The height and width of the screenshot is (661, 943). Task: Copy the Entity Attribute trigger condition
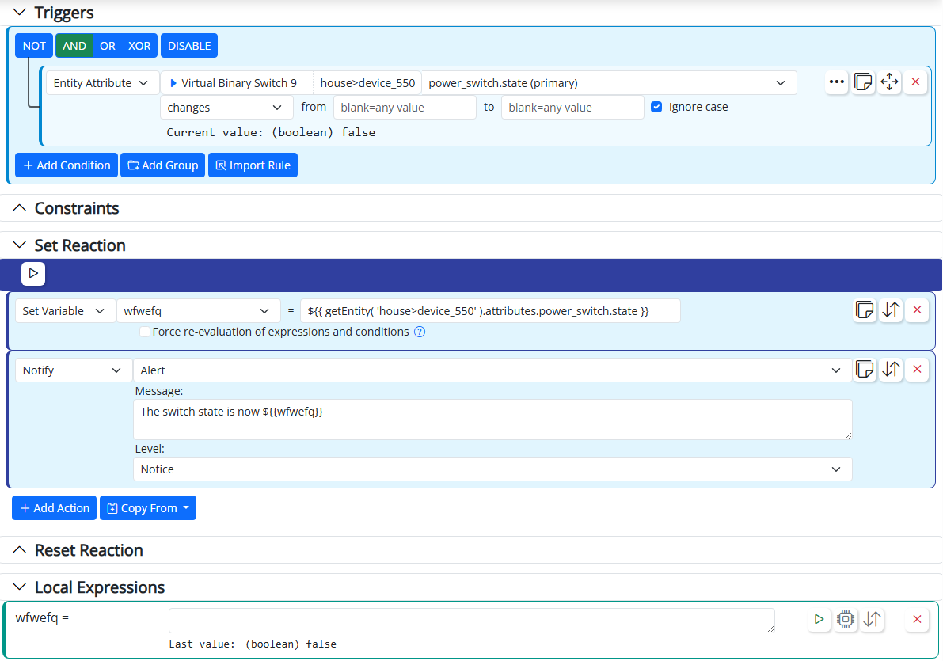coord(863,82)
